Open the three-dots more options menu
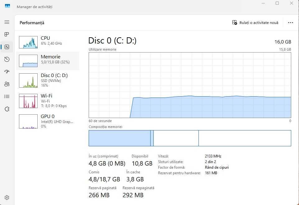Screen dimensions: 299x205 pos(291,23)
